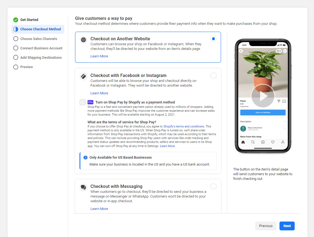Viewport: 314px width, 237px height.
Task: Click the Previous button
Action: (x=266, y=226)
